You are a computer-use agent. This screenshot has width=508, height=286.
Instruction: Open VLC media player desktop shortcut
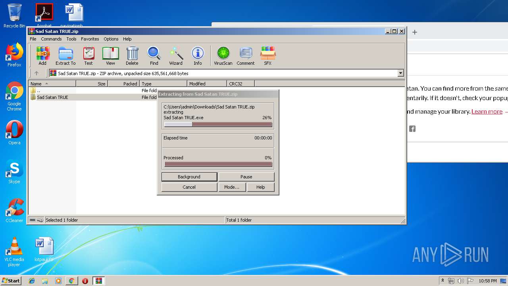pyautogui.click(x=14, y=252)
